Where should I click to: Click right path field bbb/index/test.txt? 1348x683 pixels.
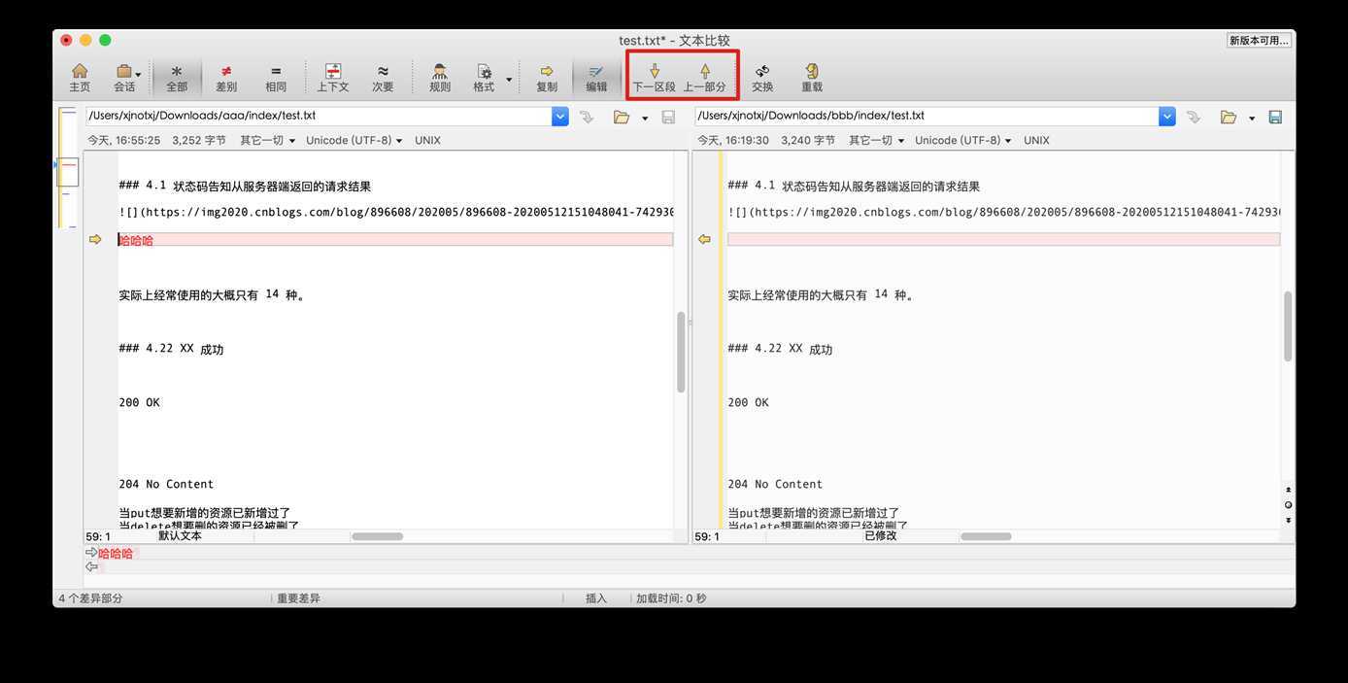pyautogui.click(x=927, y=116)
